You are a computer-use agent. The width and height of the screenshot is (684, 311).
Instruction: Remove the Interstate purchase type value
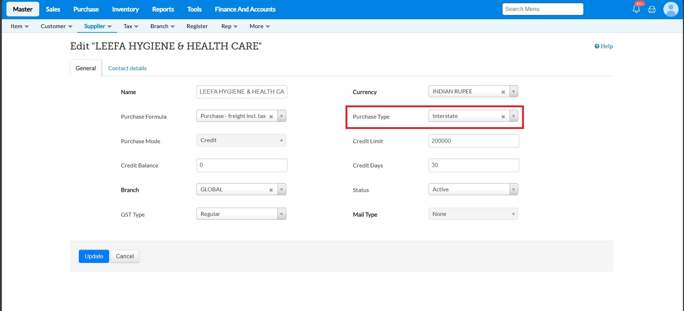pyautogui.click(x=503, y=116)
